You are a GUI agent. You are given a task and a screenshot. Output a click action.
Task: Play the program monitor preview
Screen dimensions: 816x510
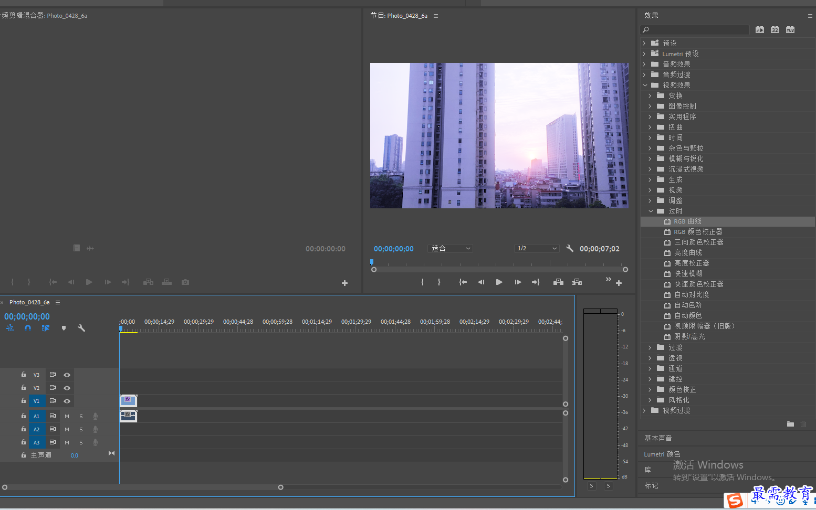coord(499,282)
